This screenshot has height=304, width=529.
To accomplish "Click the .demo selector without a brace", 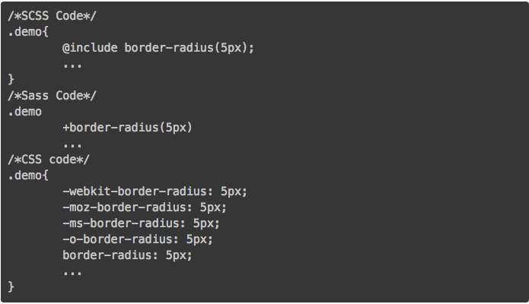I will (x=25, y=112).
